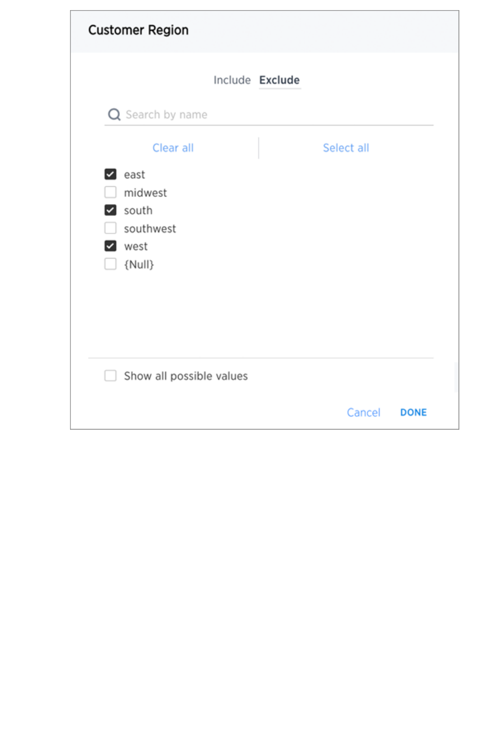Click the Customer Region dialog title
Viewport: 484px width, 754px height.
[x=138, y=30]
